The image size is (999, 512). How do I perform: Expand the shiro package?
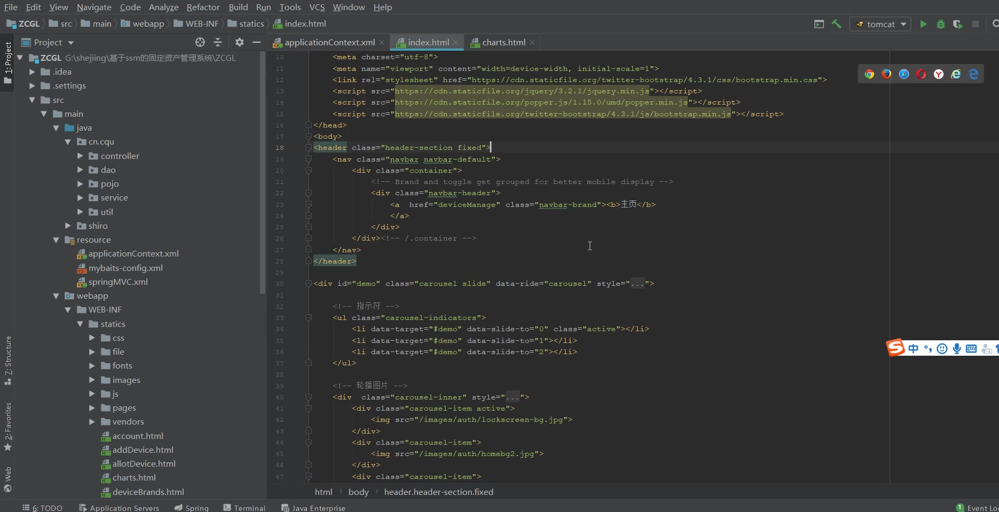pyautogui.click(x=68, y=226)
